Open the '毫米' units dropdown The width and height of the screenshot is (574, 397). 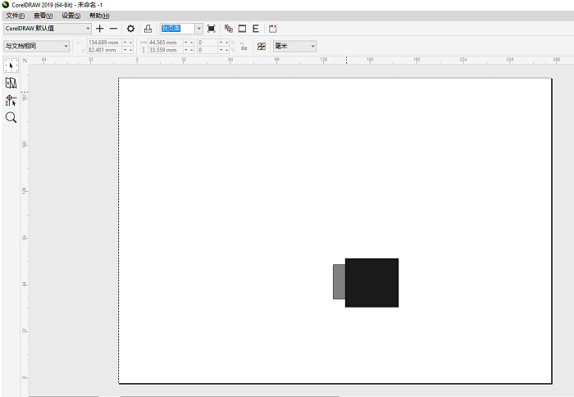tap(312, 47)
